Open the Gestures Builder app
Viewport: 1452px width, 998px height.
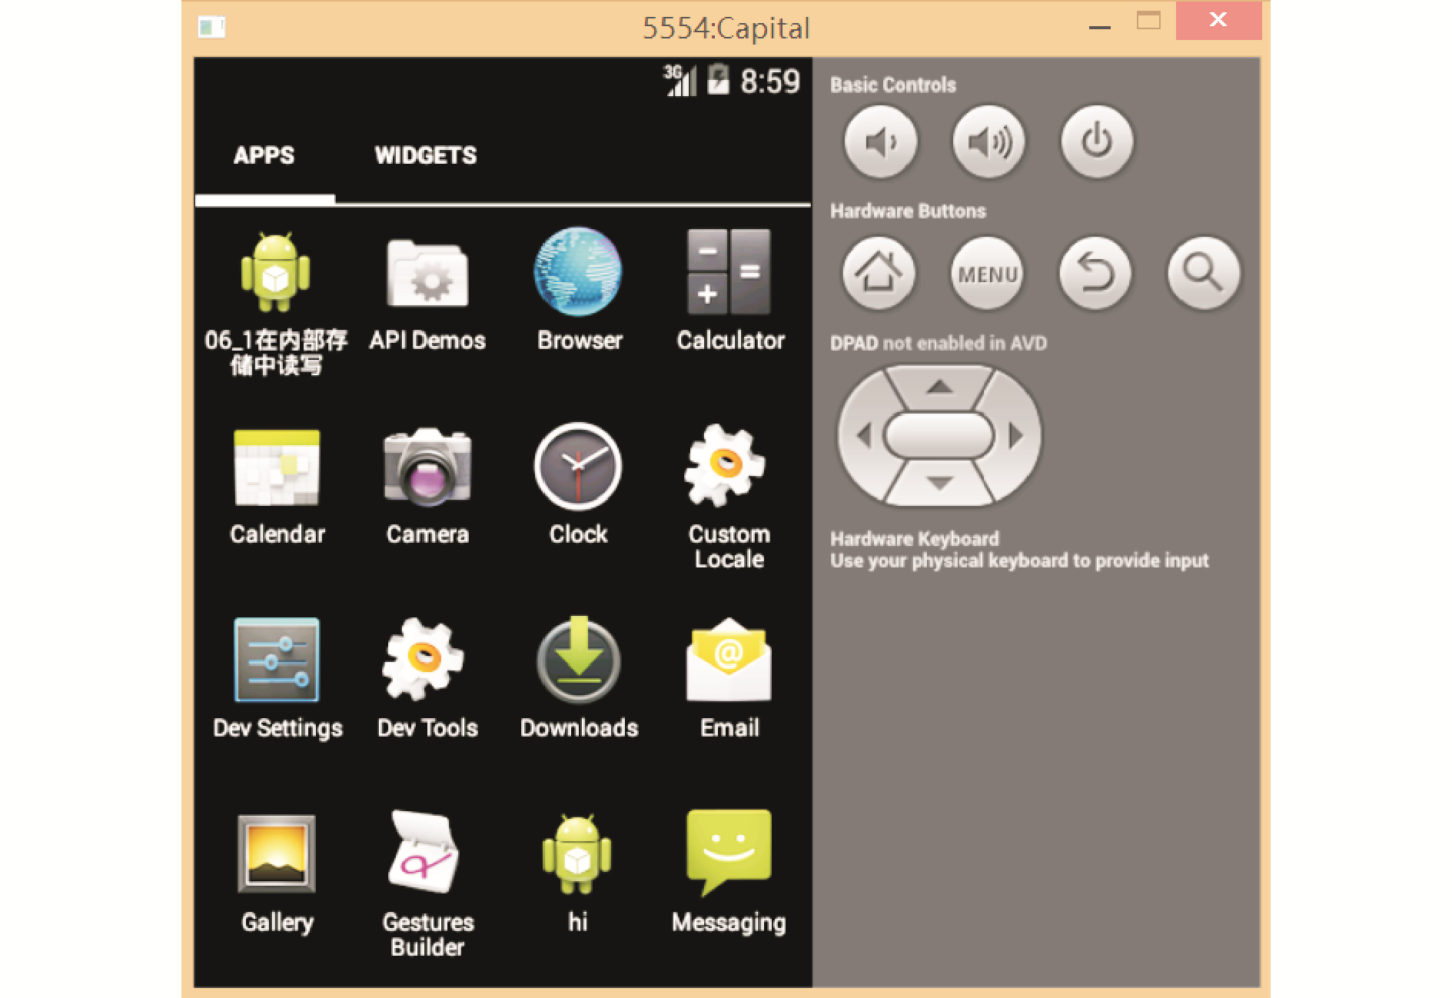tap(427, 854)
